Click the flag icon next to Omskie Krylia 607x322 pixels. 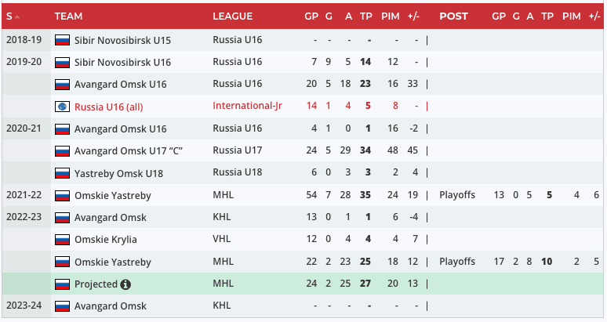pyautogui.click(x=62, y=240)
